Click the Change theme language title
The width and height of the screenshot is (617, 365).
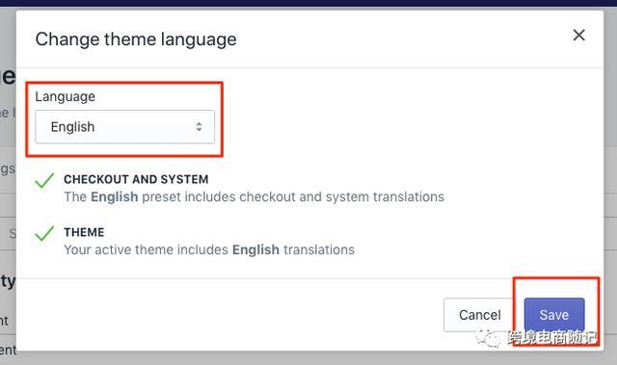pos(136,39)
